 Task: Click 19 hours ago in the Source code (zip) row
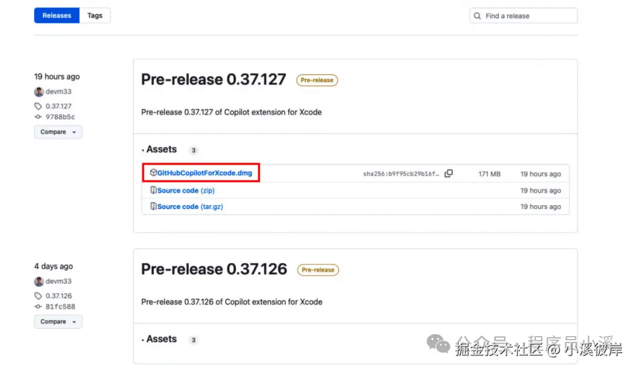pos(541,190)
